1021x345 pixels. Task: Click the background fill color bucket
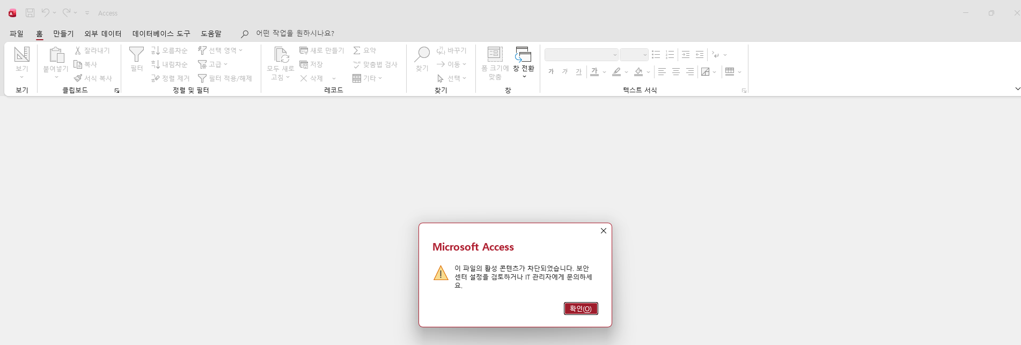pyautogui.click(x=638, y=71)
